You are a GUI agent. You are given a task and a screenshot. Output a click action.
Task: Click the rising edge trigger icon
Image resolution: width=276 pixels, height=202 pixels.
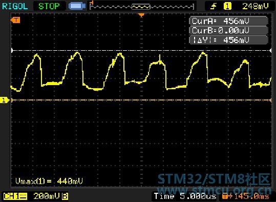[x=214, y=6]
